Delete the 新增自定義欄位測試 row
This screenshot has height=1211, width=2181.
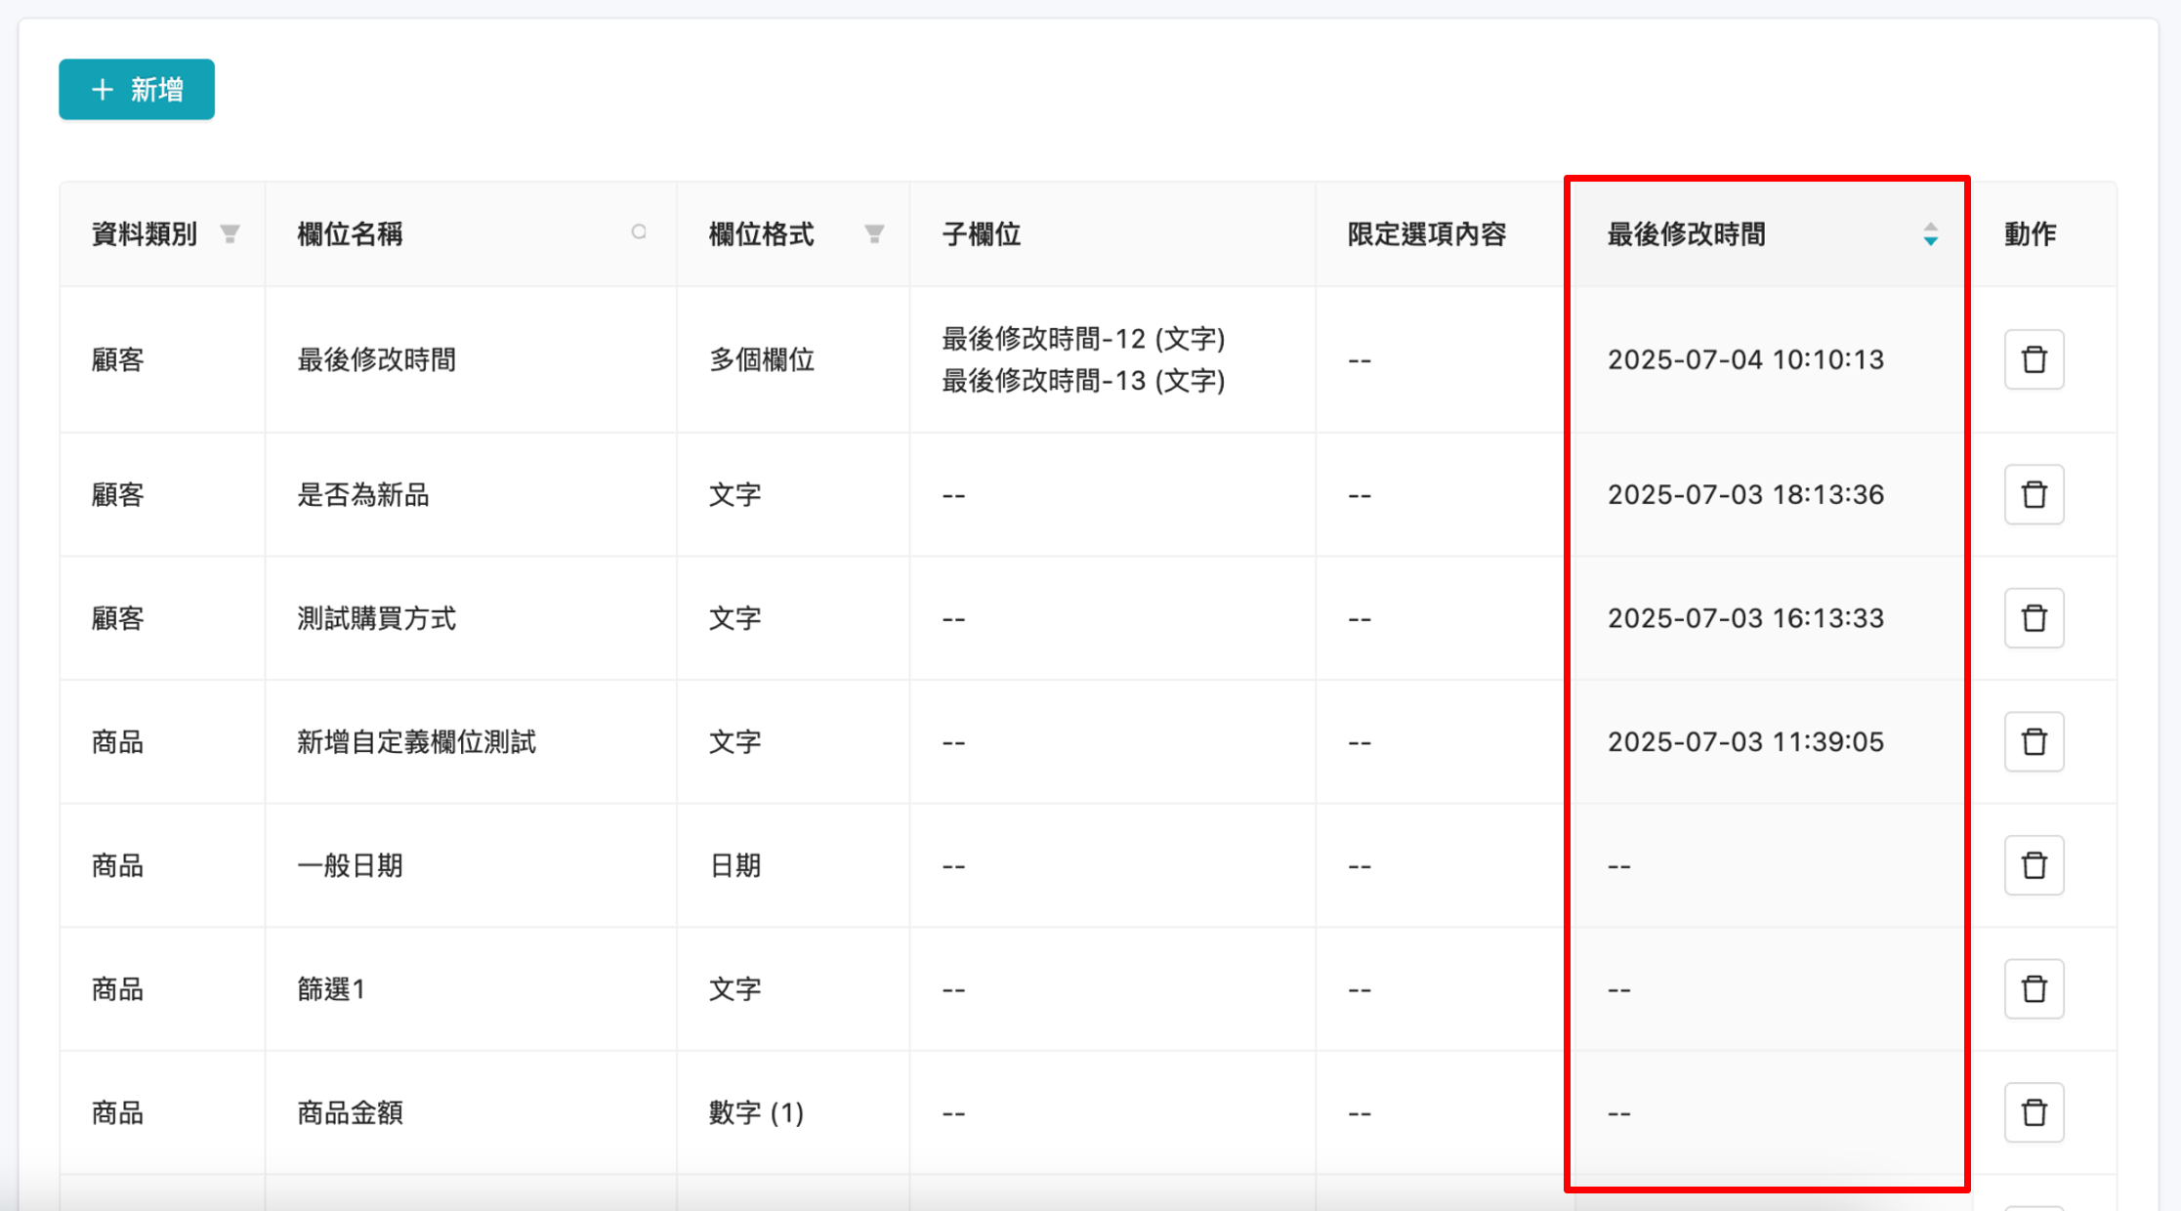coord(2034,741)
